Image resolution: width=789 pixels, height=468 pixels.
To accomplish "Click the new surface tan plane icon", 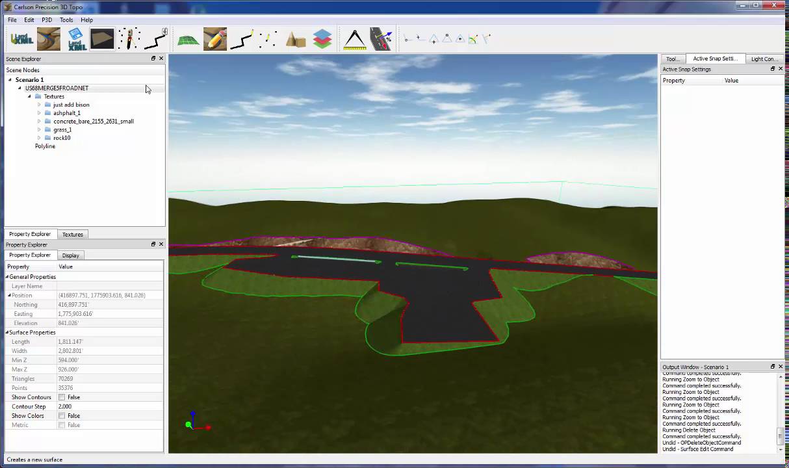I will (102, 39).
